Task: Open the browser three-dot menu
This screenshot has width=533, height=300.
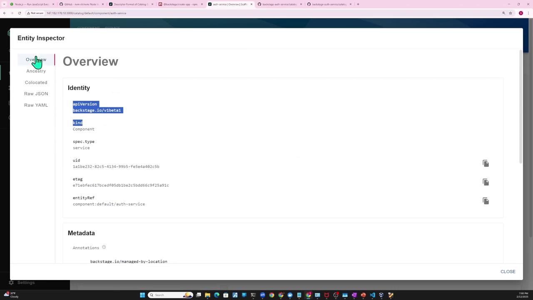Action: click(x=528, y=13)
